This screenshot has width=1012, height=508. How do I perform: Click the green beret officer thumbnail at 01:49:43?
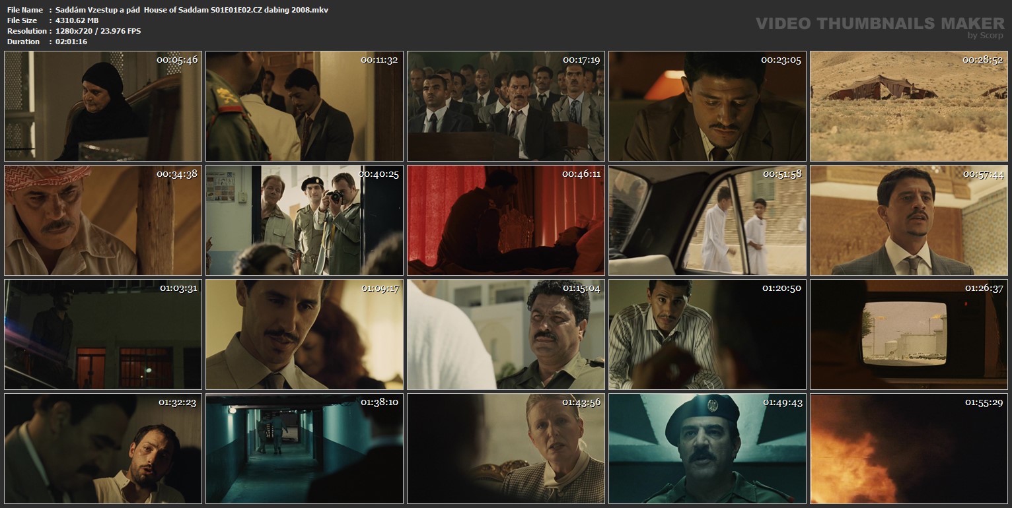tap(707, 449)
